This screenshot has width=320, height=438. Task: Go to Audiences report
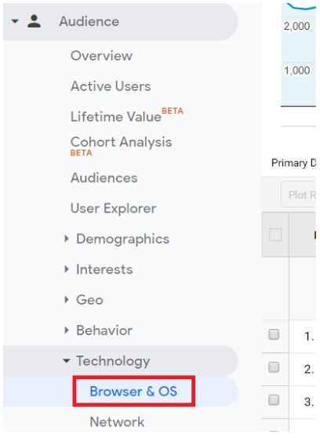click(104, 177)
